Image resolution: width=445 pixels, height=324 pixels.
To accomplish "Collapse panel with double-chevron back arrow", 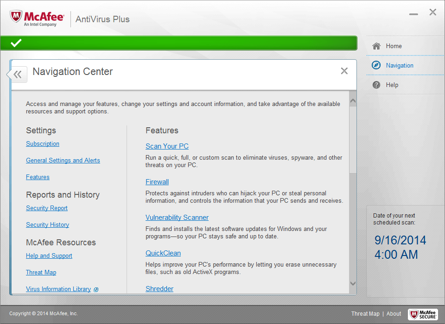I will pos(18,74).
